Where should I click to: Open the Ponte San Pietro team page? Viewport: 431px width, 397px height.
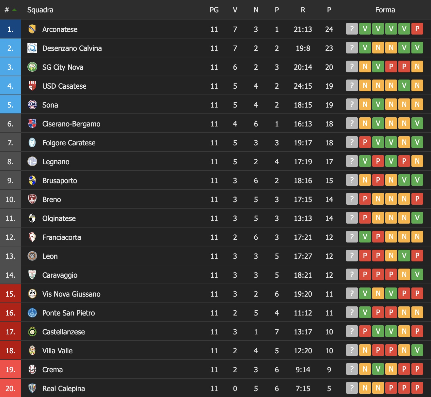coord(69,313)
